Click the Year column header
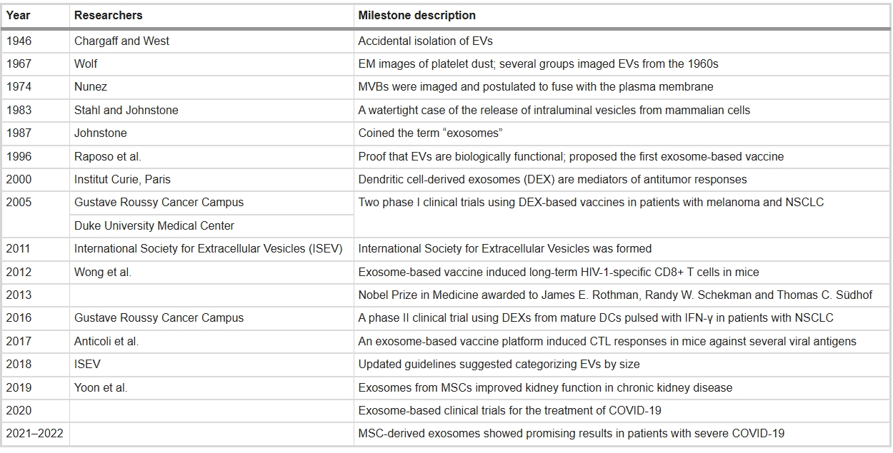 tap(19, 15)
